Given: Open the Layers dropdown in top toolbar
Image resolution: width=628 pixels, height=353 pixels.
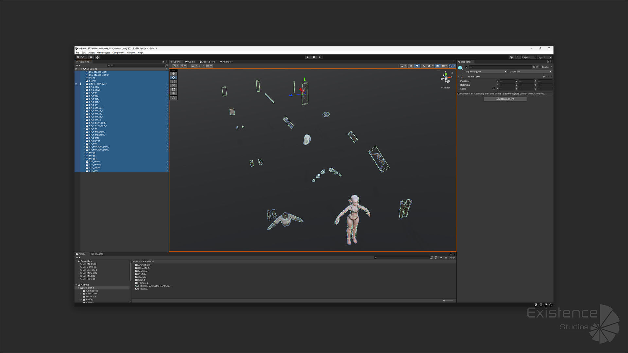Looking at the screenshot, I should (529, 57).
